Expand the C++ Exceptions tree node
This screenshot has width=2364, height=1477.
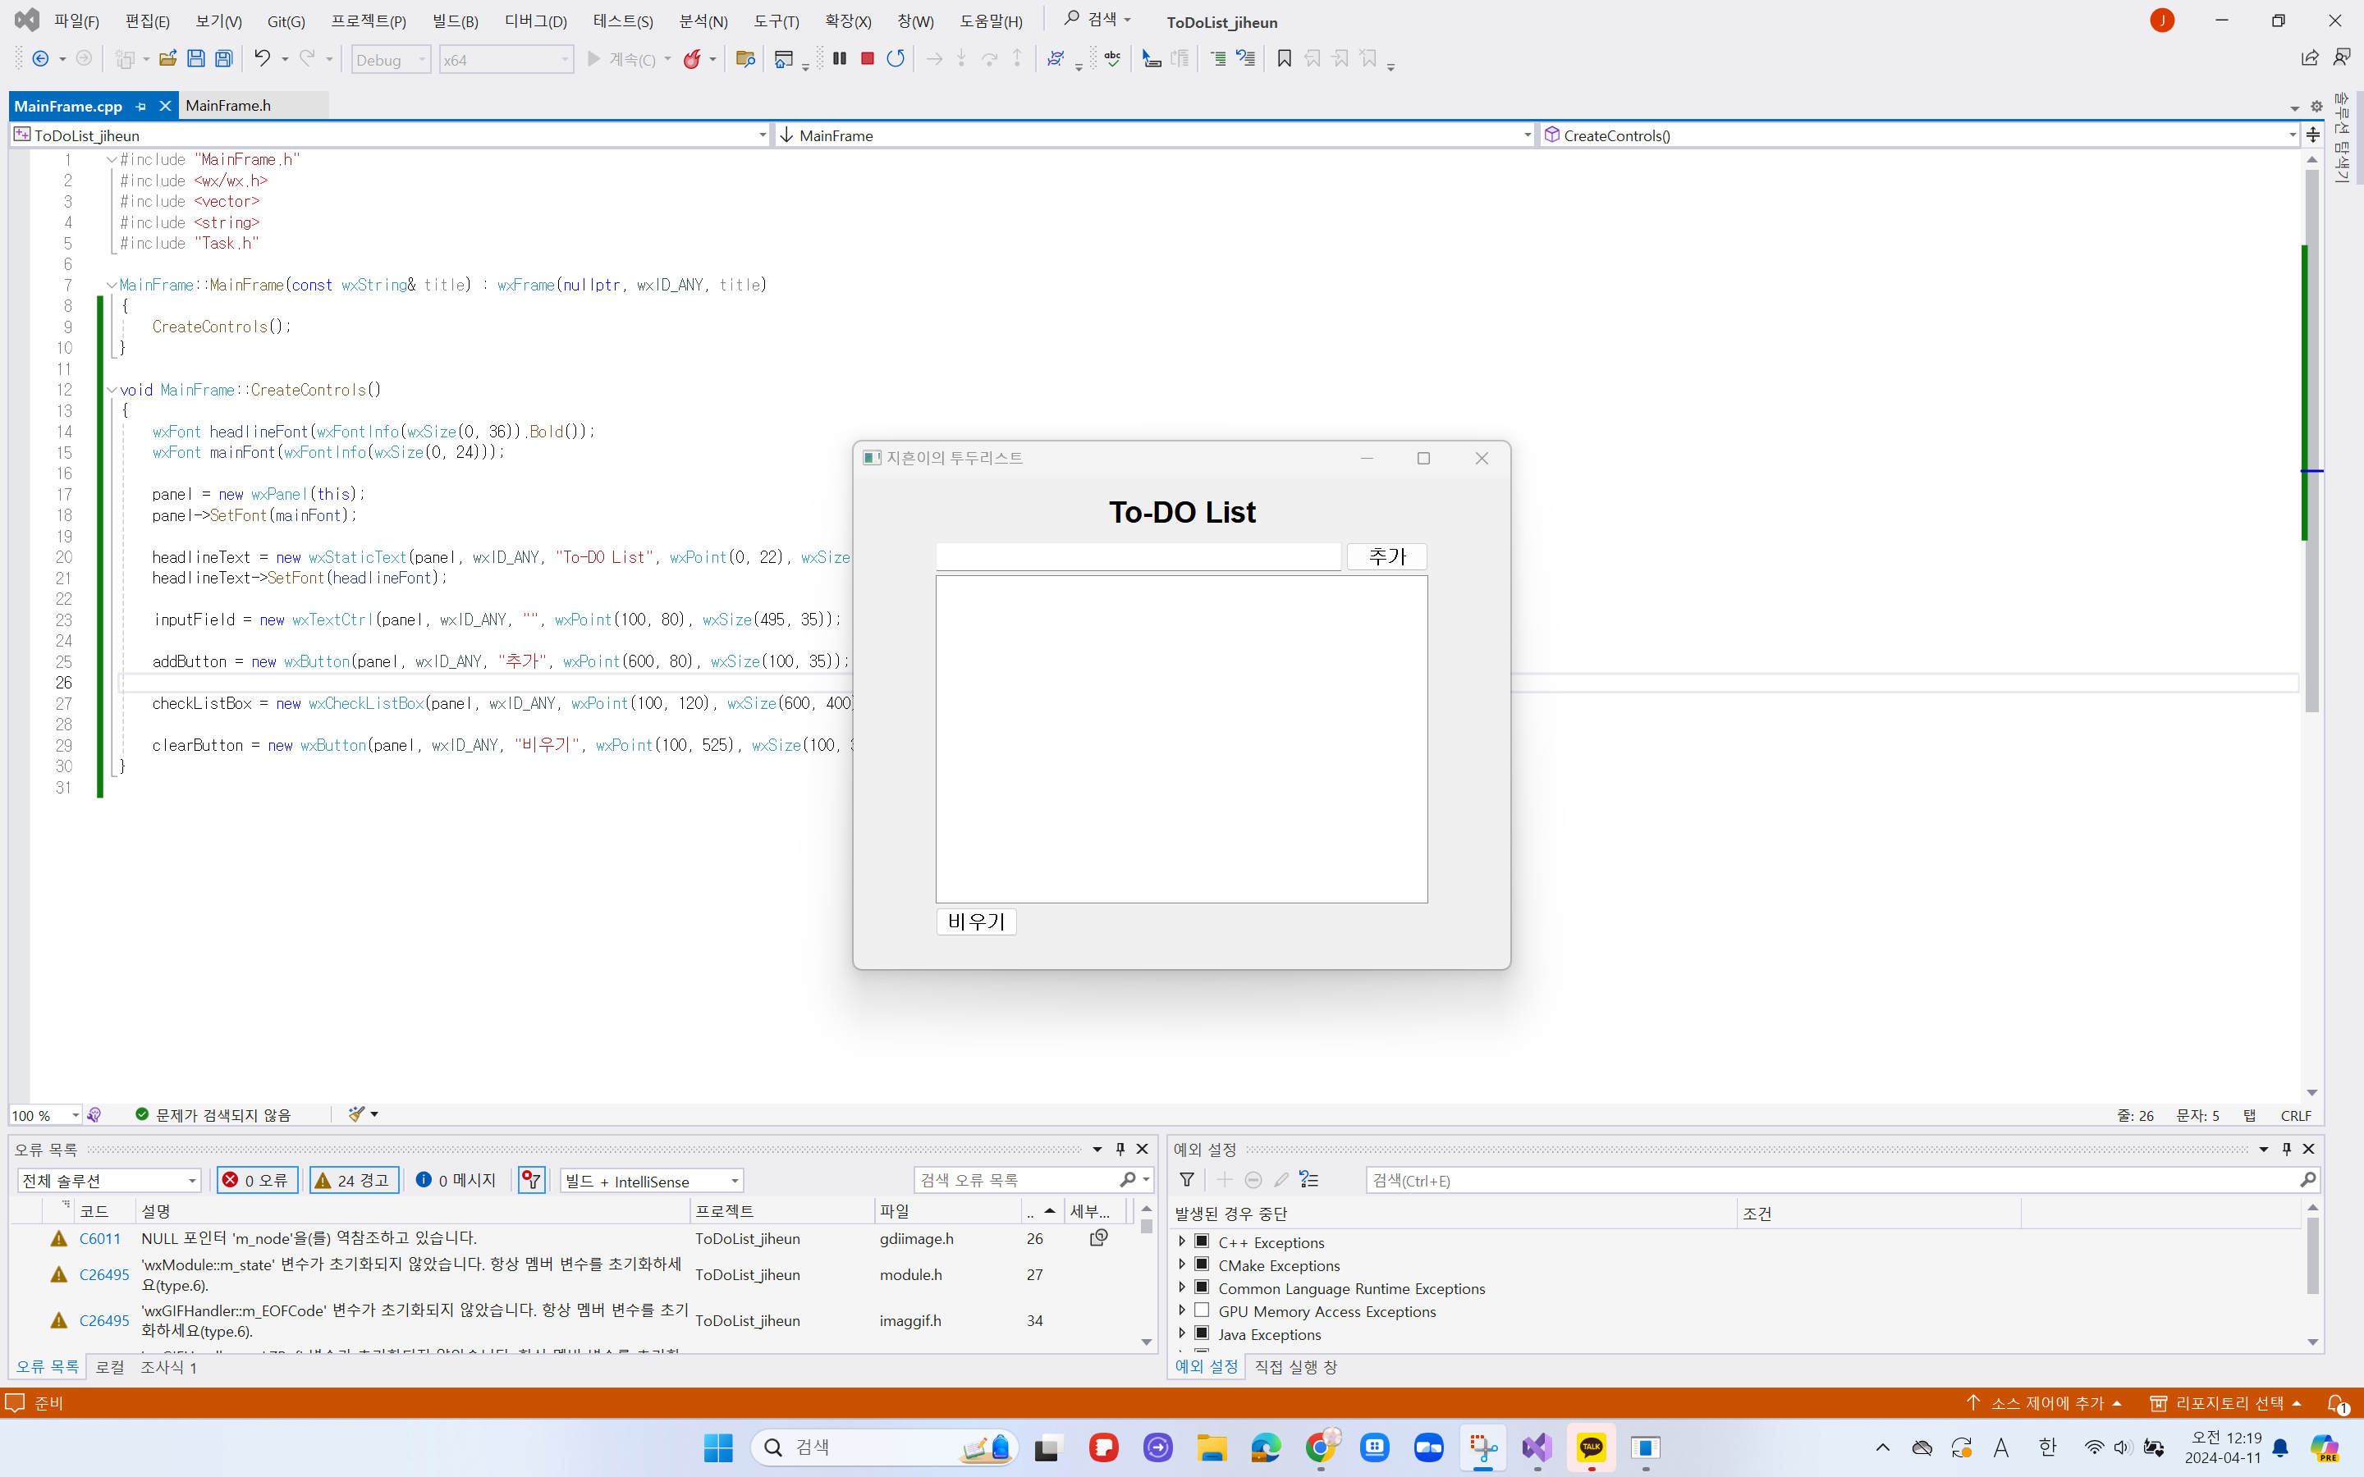click(1182, 1242)
